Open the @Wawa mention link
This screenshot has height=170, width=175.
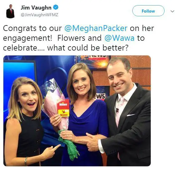(119, 38)
